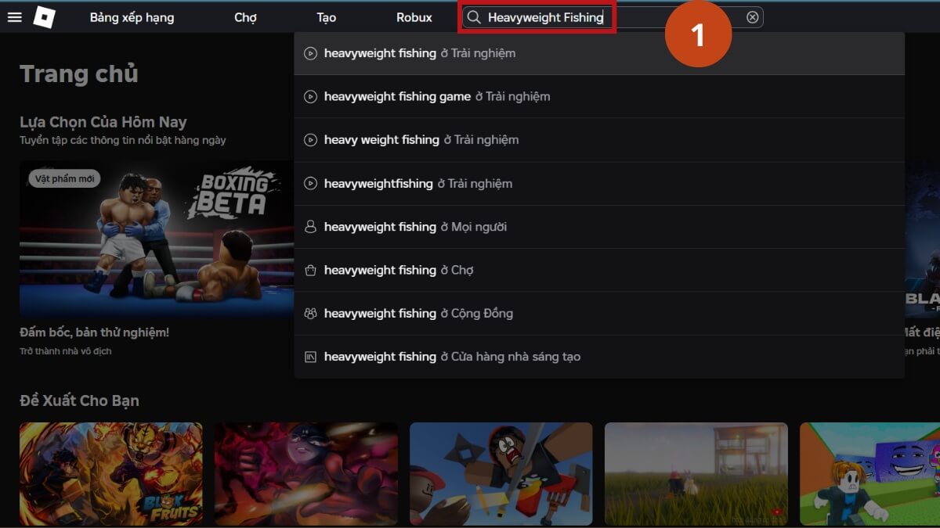The height and width of the screenshot is (528, 940).
Task: Click play icon beside 'heavyweight fishing game'
Action: (310, 97)
